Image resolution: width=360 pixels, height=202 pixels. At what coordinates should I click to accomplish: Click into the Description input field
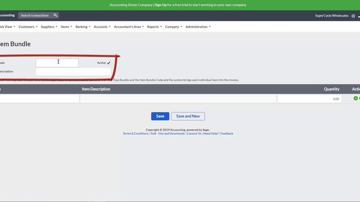74,72
